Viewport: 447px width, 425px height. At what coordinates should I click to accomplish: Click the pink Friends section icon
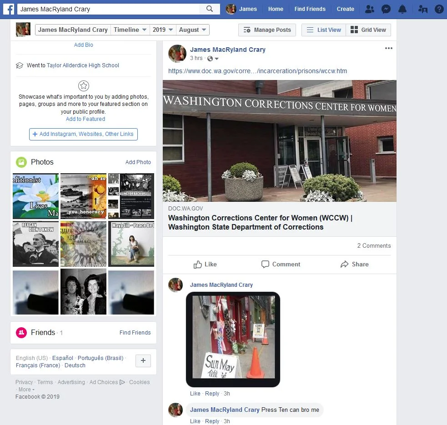[x=21, y=332]
